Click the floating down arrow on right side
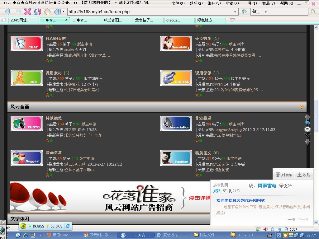Image resolution: width=319 pixels, height=239 pixels. point(307,142)
